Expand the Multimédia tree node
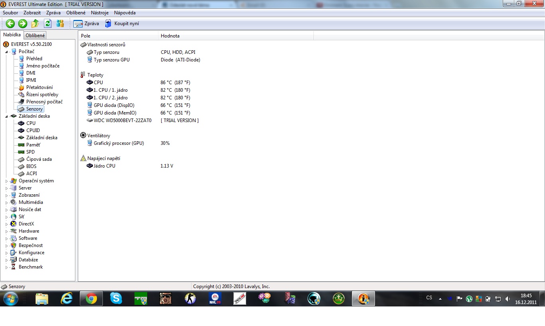The height and width of the screenshot is (326, 545). tap(6, 202)
